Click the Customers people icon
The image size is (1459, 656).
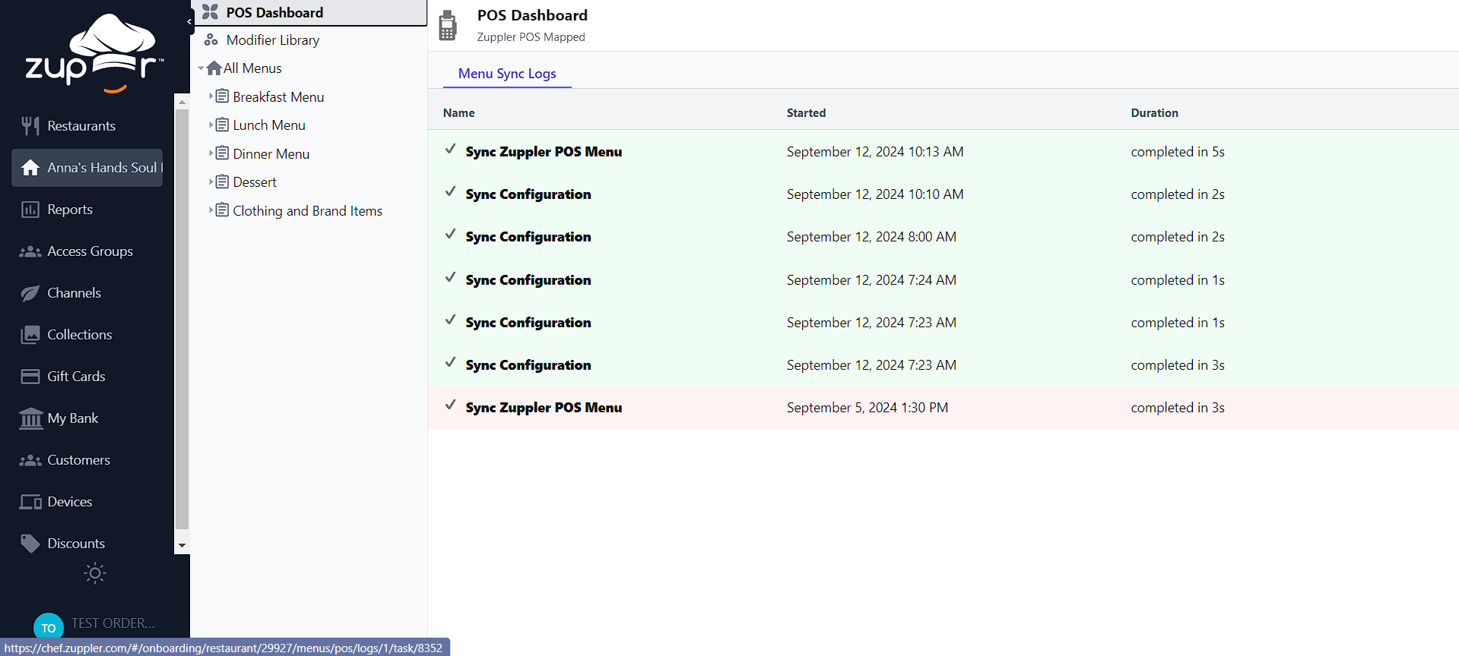coord(30,460)
